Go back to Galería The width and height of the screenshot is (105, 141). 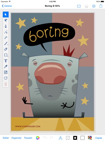tap(7, 6)
